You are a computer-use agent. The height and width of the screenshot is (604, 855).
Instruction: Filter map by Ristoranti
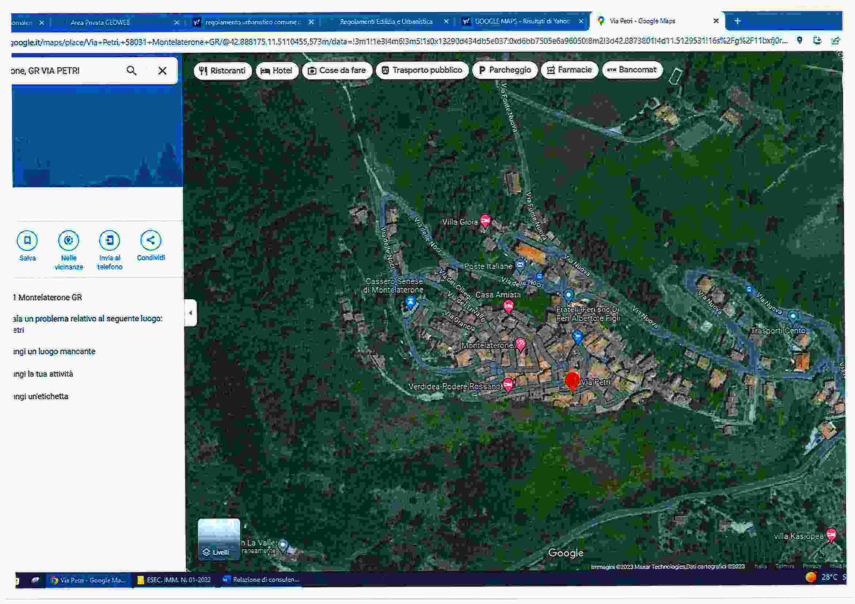point(223,71)
